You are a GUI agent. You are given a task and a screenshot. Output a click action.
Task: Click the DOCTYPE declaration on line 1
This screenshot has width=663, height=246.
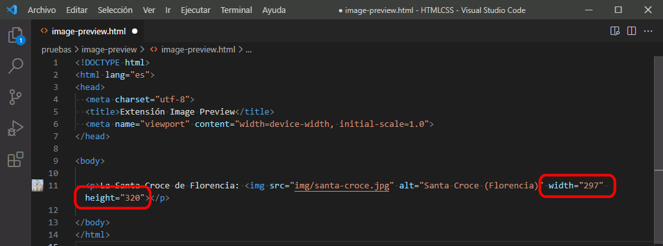coord(113,63)
